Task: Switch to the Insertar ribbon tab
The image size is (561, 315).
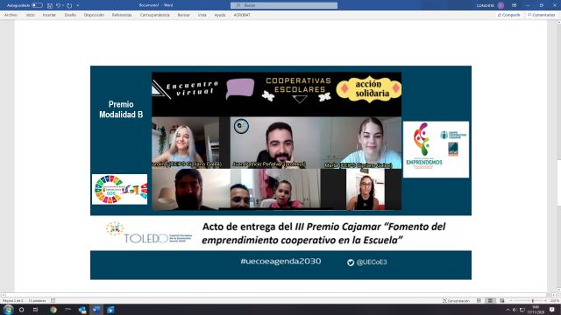Action: click(x=49, y=15)
